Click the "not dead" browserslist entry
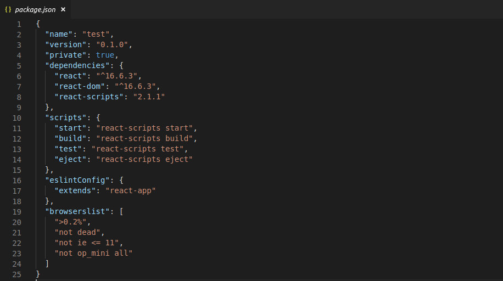Viewport: 503px width, 281px height. pyautogui.click(x=77, y=232)
